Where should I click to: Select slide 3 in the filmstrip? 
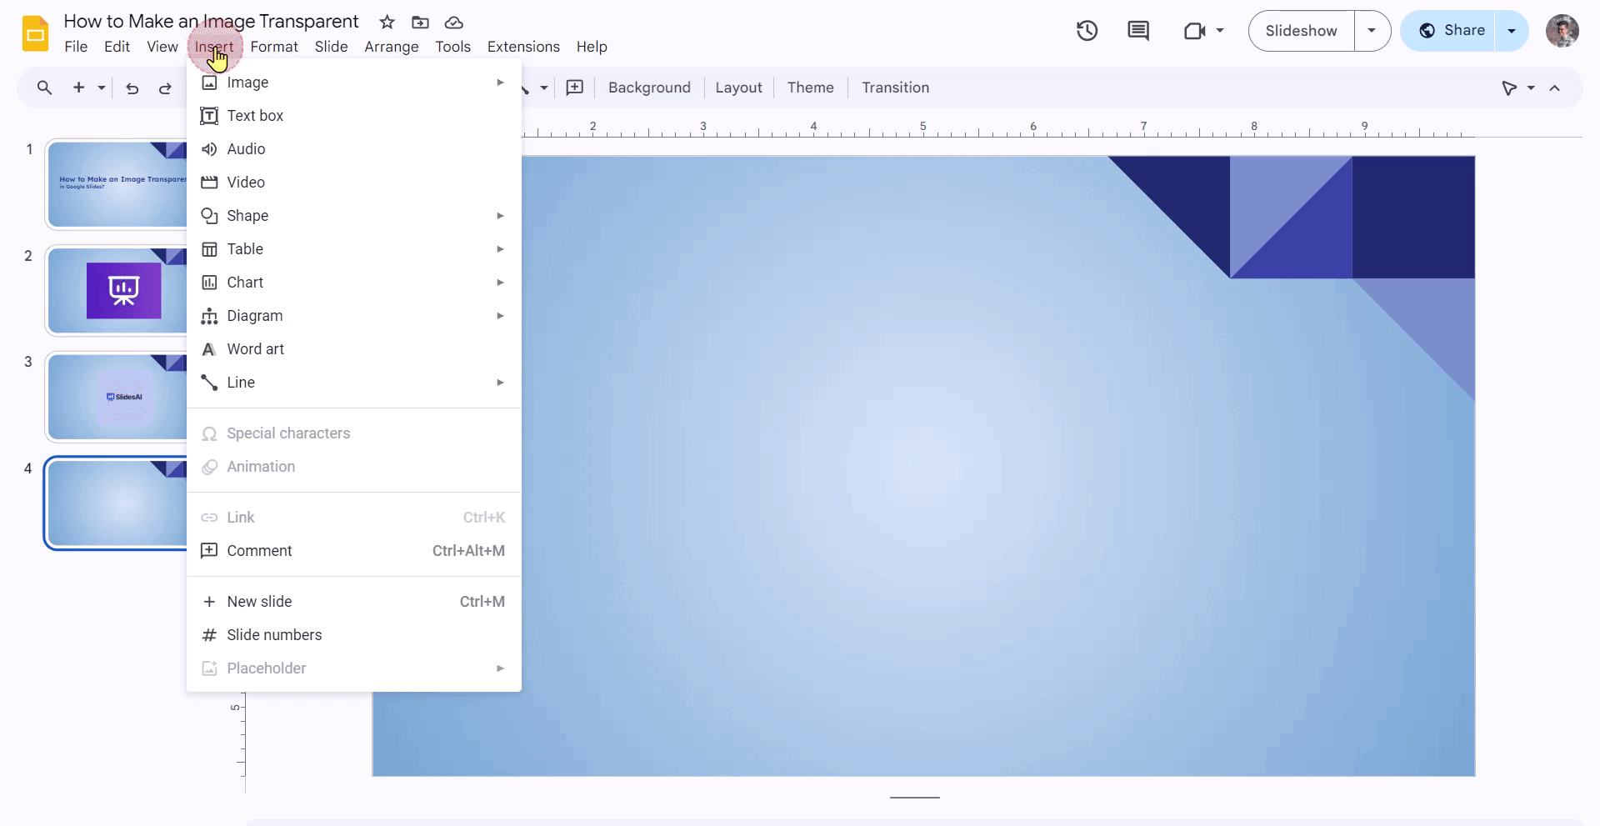[x=117, y=397]
